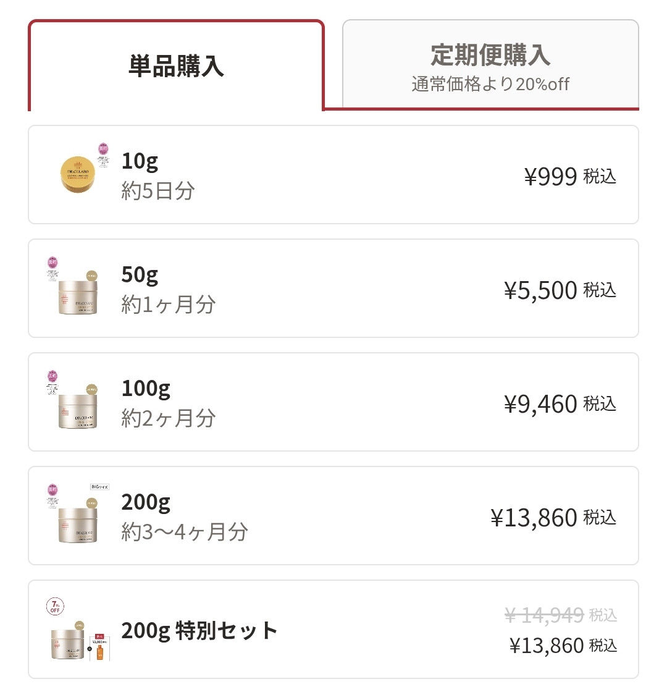This screenshot has height=700, width=667.
Task: Click the gold 10g jar thumbnail
Action: tap(78, 174)
